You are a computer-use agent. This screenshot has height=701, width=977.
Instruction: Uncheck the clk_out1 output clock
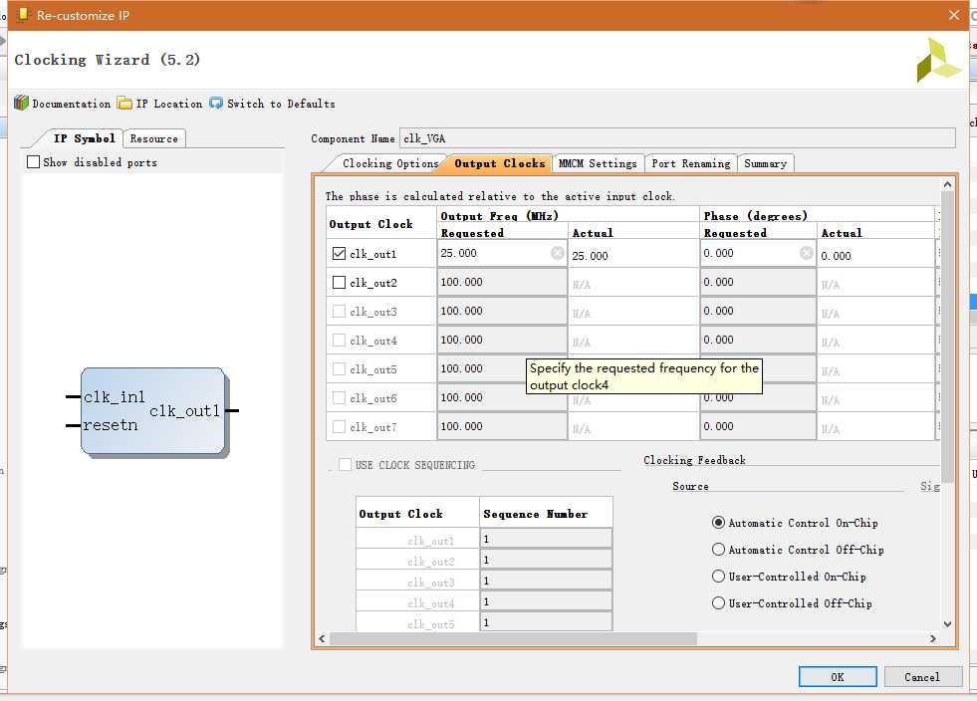[x=339, y=254]
